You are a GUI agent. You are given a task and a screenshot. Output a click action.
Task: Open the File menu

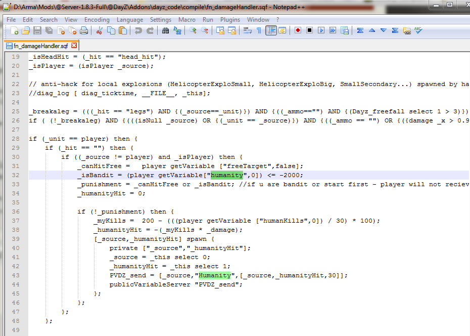click(11, 20)
